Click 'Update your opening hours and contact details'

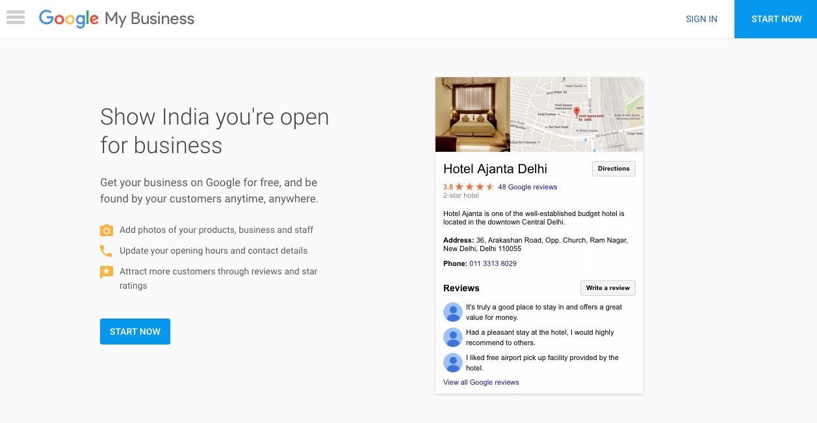(213, 250)
